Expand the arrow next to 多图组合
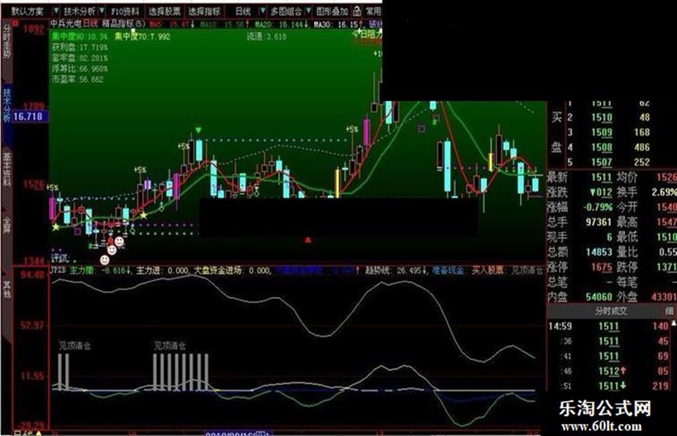This screenshot has width=677, height=436. point(309,10)
